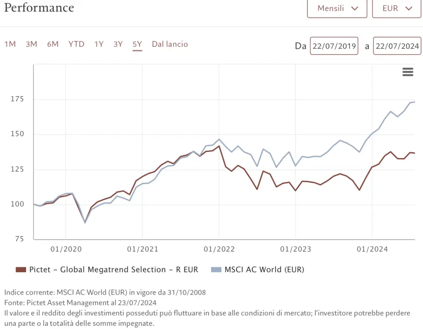Image resolution: width=423 pixels, height=329 pixels.
Task: Click the 01/2022 x-axis label
Action: [219, 249]
